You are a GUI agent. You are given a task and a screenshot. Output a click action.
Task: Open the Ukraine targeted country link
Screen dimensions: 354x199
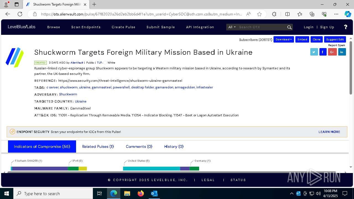[81, 101]
